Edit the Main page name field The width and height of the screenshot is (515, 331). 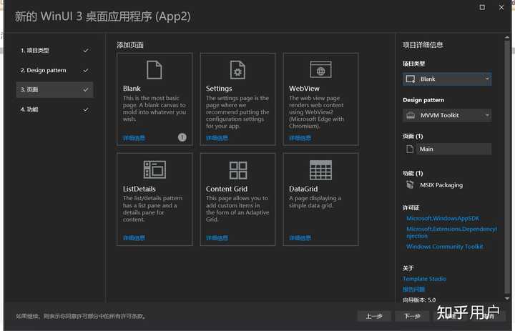[x=454, y=149]
